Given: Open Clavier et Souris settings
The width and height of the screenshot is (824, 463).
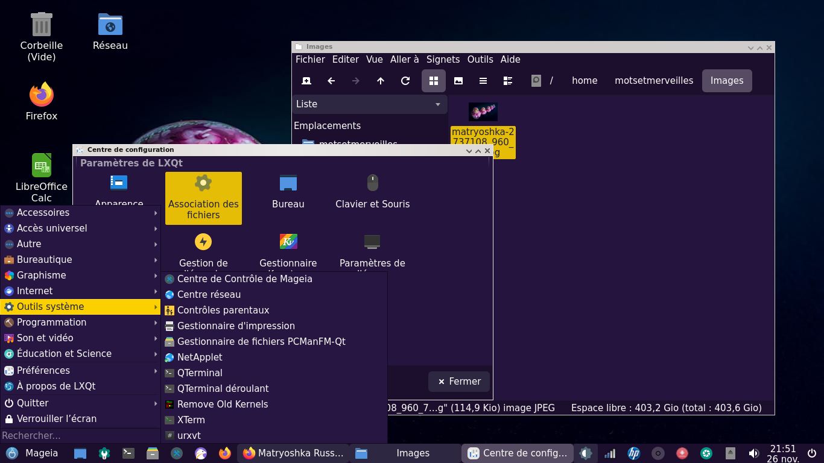Looking at the screenshot, I should pyautogui.click(x=372, y=190).
